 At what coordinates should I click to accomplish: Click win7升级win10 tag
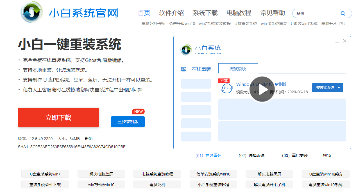pyautogui.click(x=101, y=184)
